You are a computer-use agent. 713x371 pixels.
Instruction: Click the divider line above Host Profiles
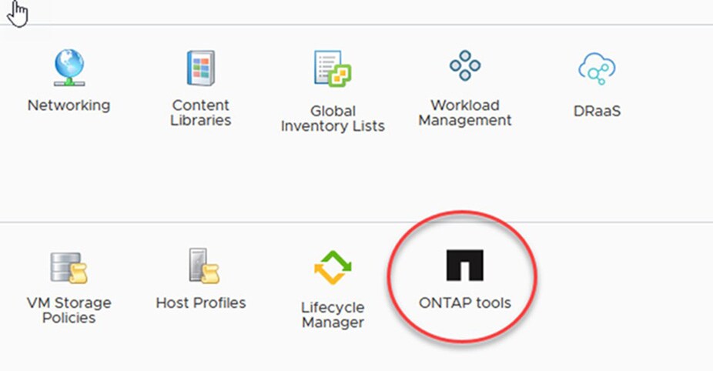click(x=201, y=223)
